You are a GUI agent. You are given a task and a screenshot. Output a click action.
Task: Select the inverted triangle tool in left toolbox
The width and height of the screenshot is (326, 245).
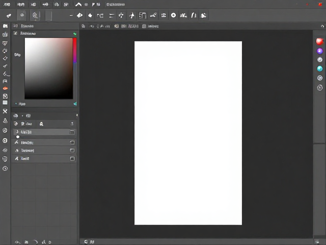click(5, 43)
